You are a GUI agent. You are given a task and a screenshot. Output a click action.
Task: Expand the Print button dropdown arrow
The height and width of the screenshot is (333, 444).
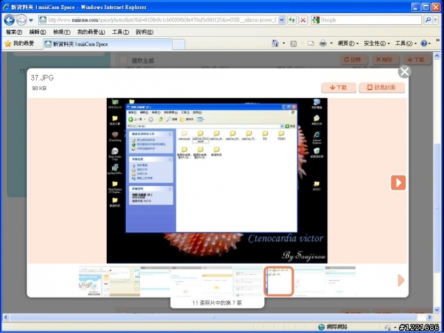tap(332, 44)
